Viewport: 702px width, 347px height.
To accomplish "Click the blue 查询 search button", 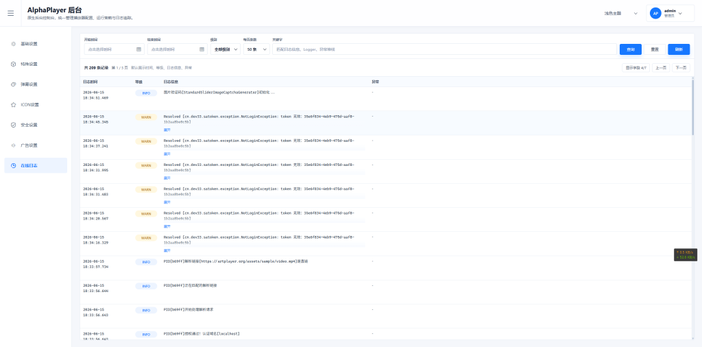I will click(631, 49).
